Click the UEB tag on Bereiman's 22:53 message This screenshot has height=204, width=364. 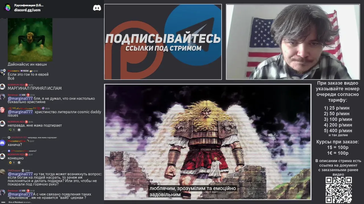[22, 95]
